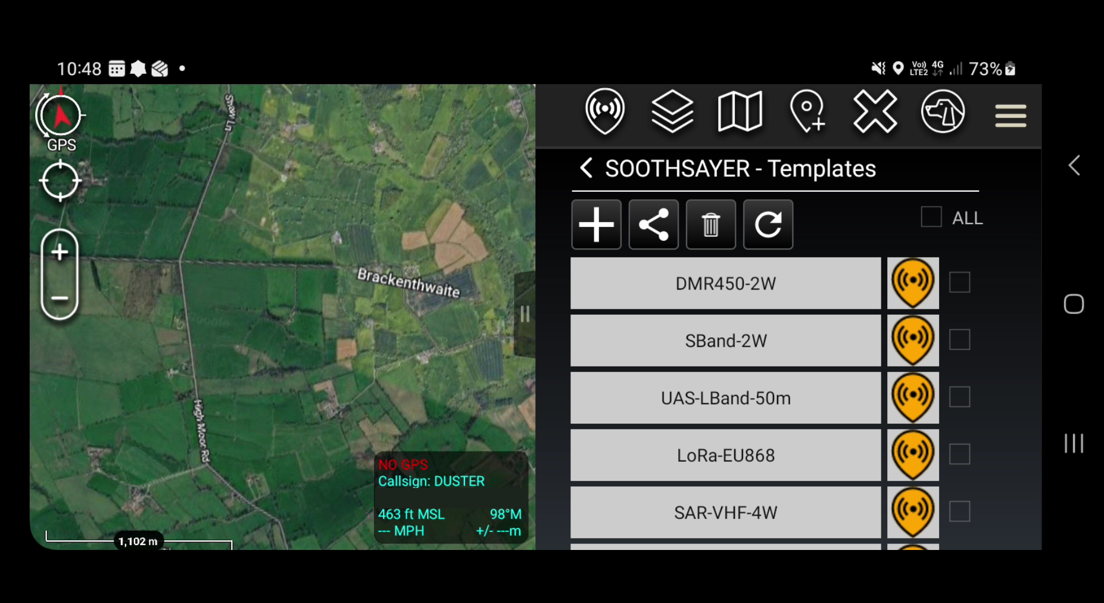Select the DMR450-2W template
1104x603 pixels.
click(725, 283)
